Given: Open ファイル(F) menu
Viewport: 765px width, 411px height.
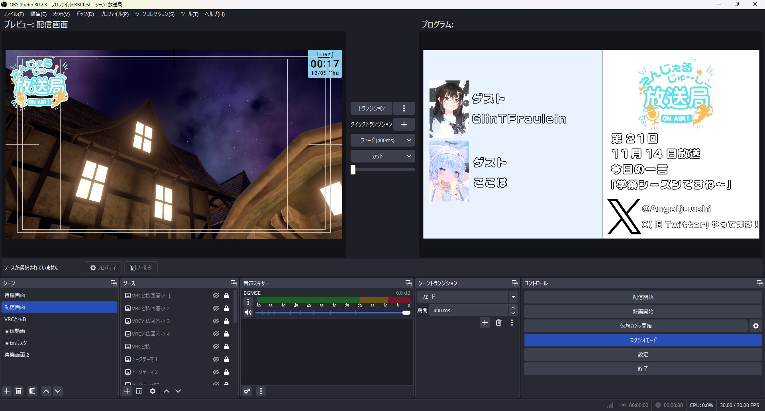Looking at the screenshot, I should click(14, 14).
